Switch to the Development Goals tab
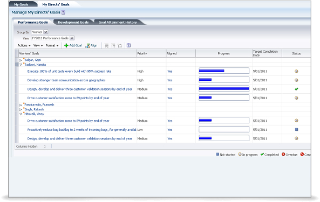Image resolution: width=320 pixels, height=202 pixels. pos(73,22)
